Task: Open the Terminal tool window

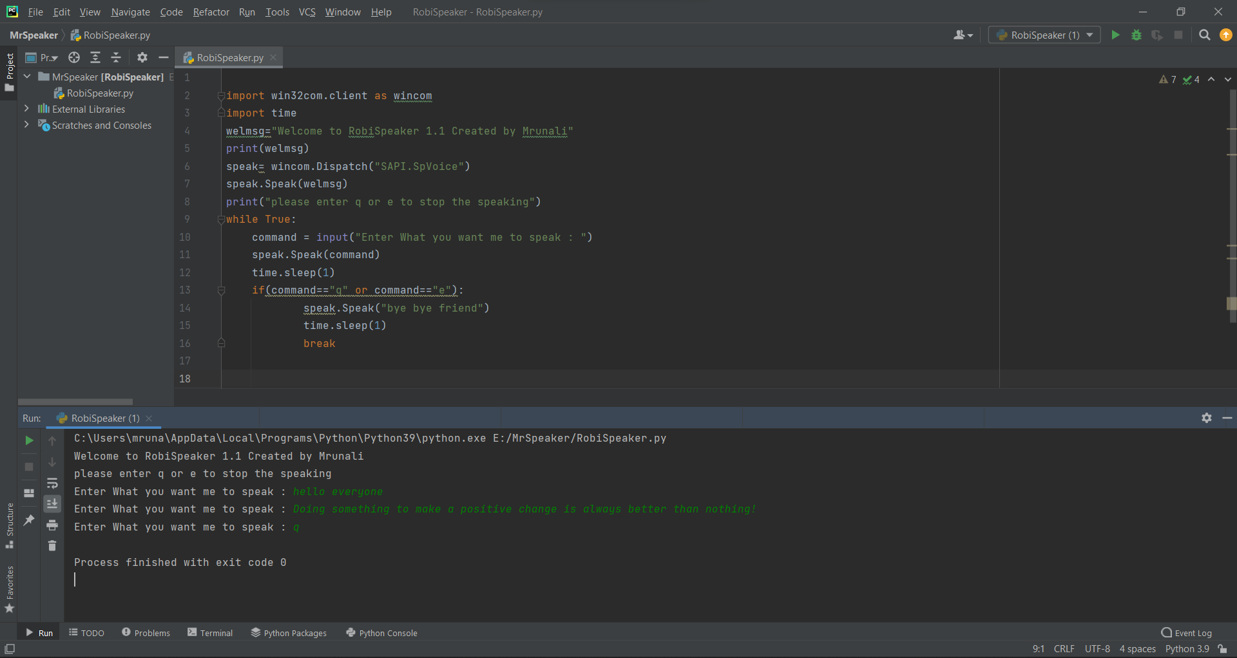Action: click(210, 633)
